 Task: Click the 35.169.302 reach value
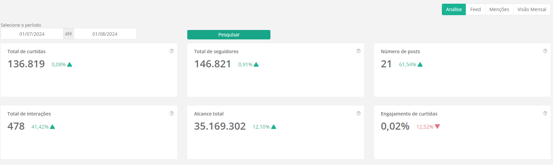[220, 126]
